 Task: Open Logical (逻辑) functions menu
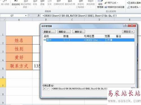42,4
